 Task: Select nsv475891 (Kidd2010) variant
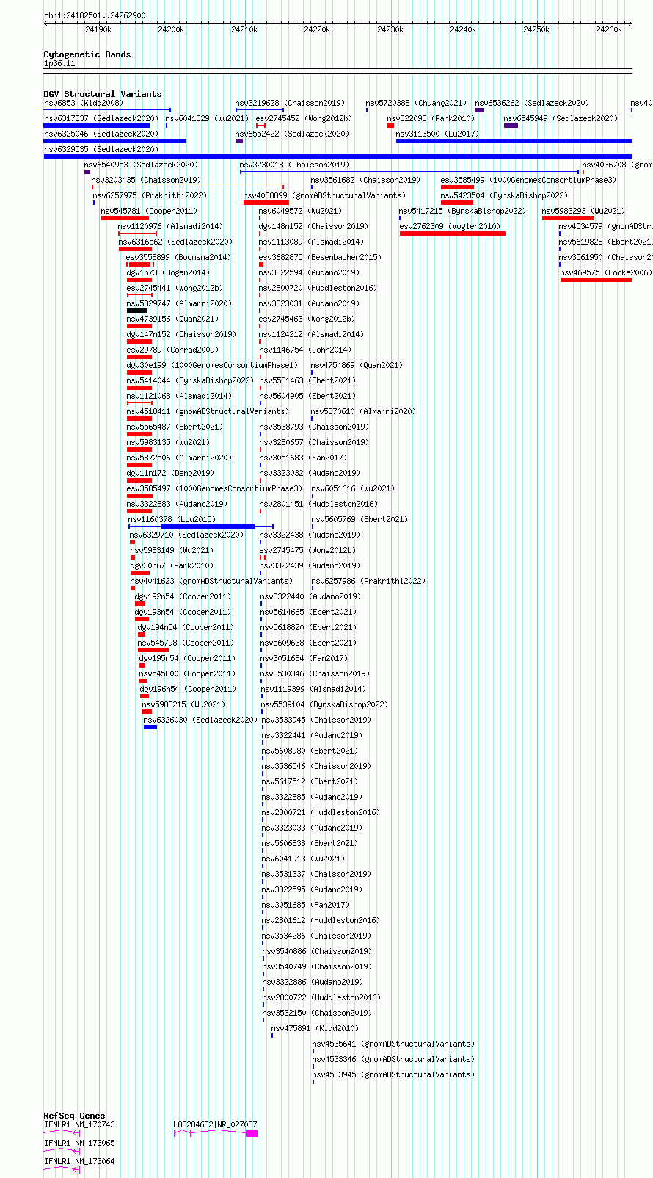[x=315, y=1029]
